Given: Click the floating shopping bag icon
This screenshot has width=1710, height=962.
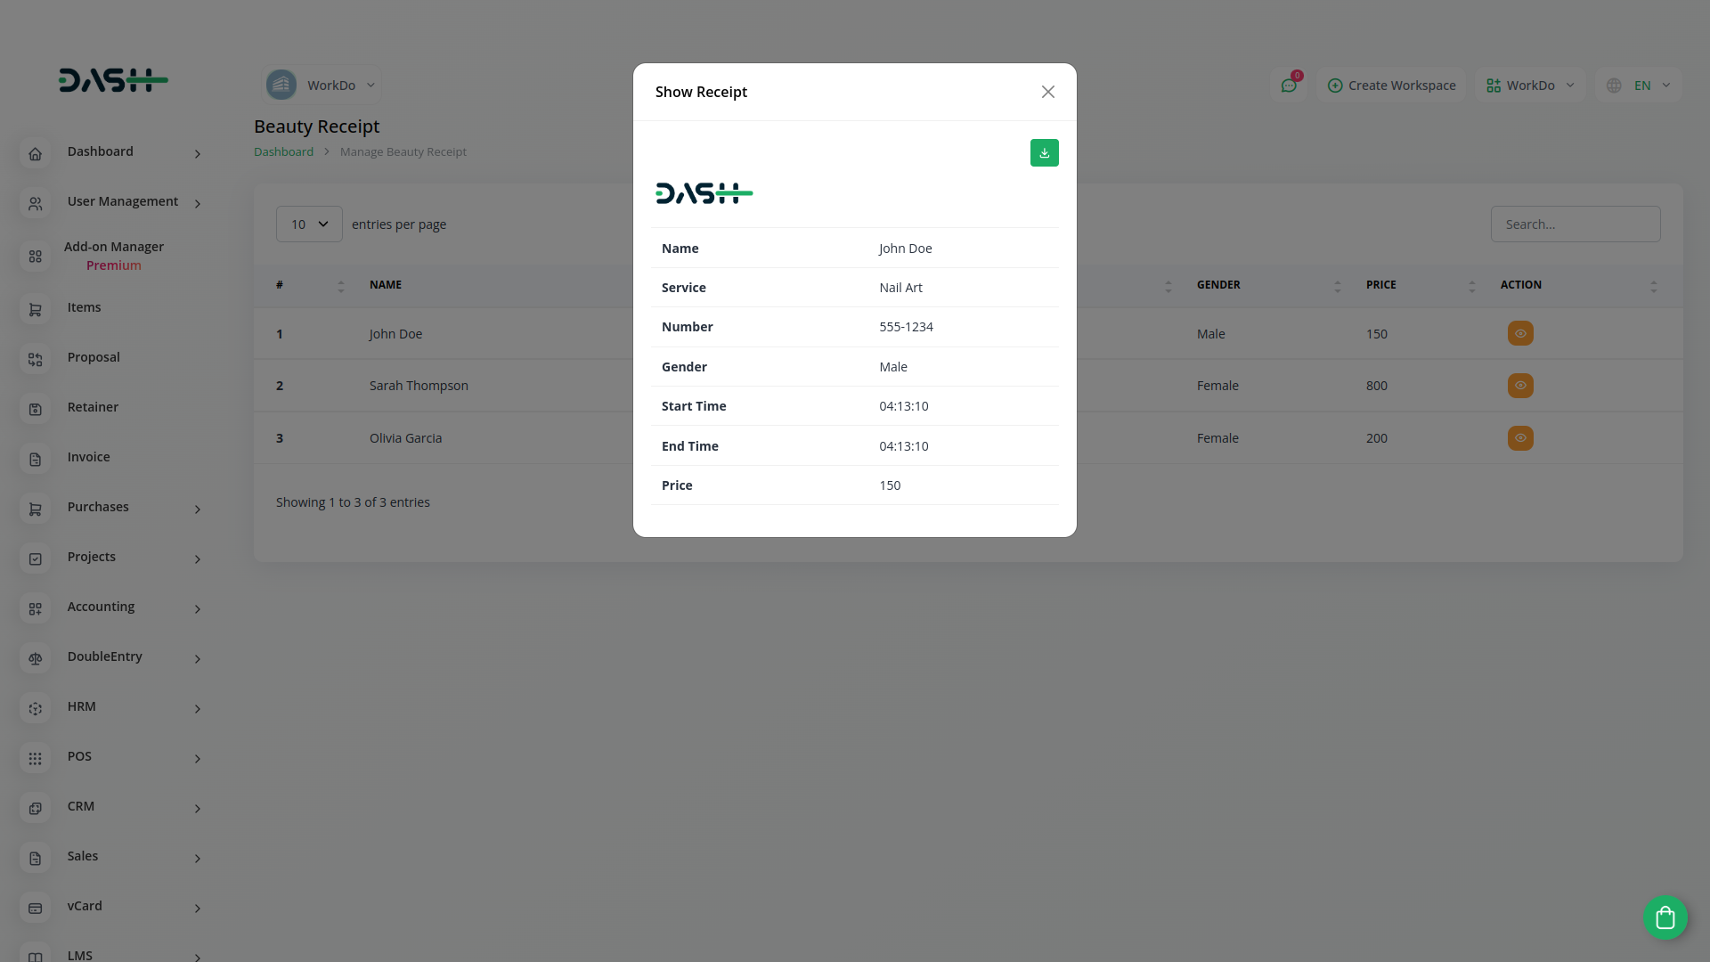Looking at the screenshot, I should click(1665, 917).
